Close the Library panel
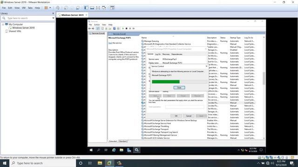This screenshot has height=167, width=298. pos(53,13)
